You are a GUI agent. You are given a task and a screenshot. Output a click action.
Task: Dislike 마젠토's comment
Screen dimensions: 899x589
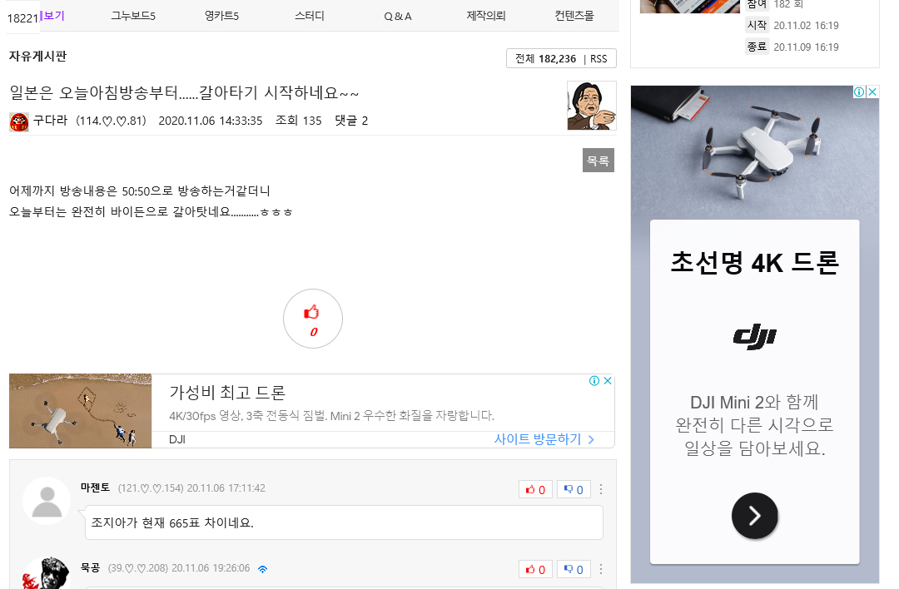(x=574, y=489)
